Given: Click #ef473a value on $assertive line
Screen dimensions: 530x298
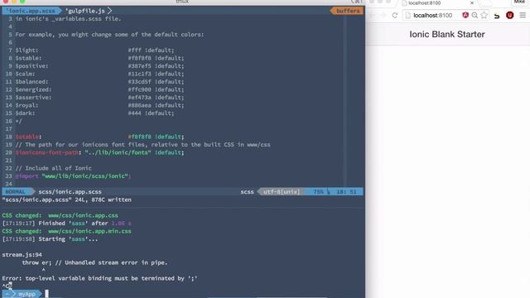Looking at the screenshot, I should click(x=140, y=98).
